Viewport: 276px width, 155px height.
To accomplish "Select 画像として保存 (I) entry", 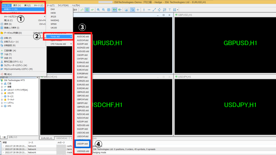I will pyautogui.click(x=23, y=28).
